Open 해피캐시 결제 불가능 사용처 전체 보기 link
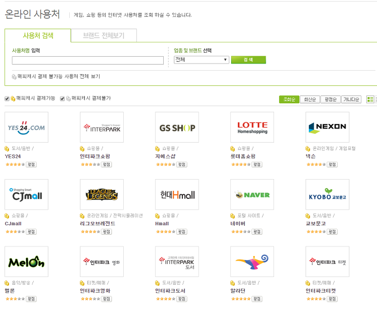Image resolution: width=377 pixels, height=310 pixels. (x=59, y=76)
